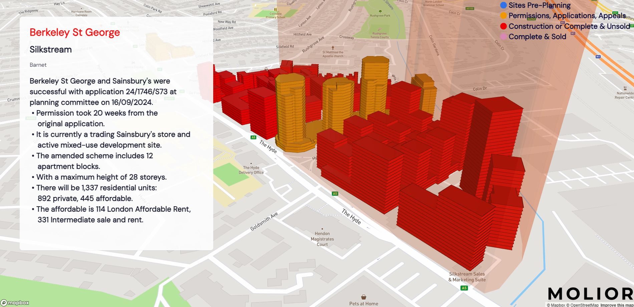Screen dimensions: 634x307
Task: Click the tallest orange tower block
Action: 375,87
